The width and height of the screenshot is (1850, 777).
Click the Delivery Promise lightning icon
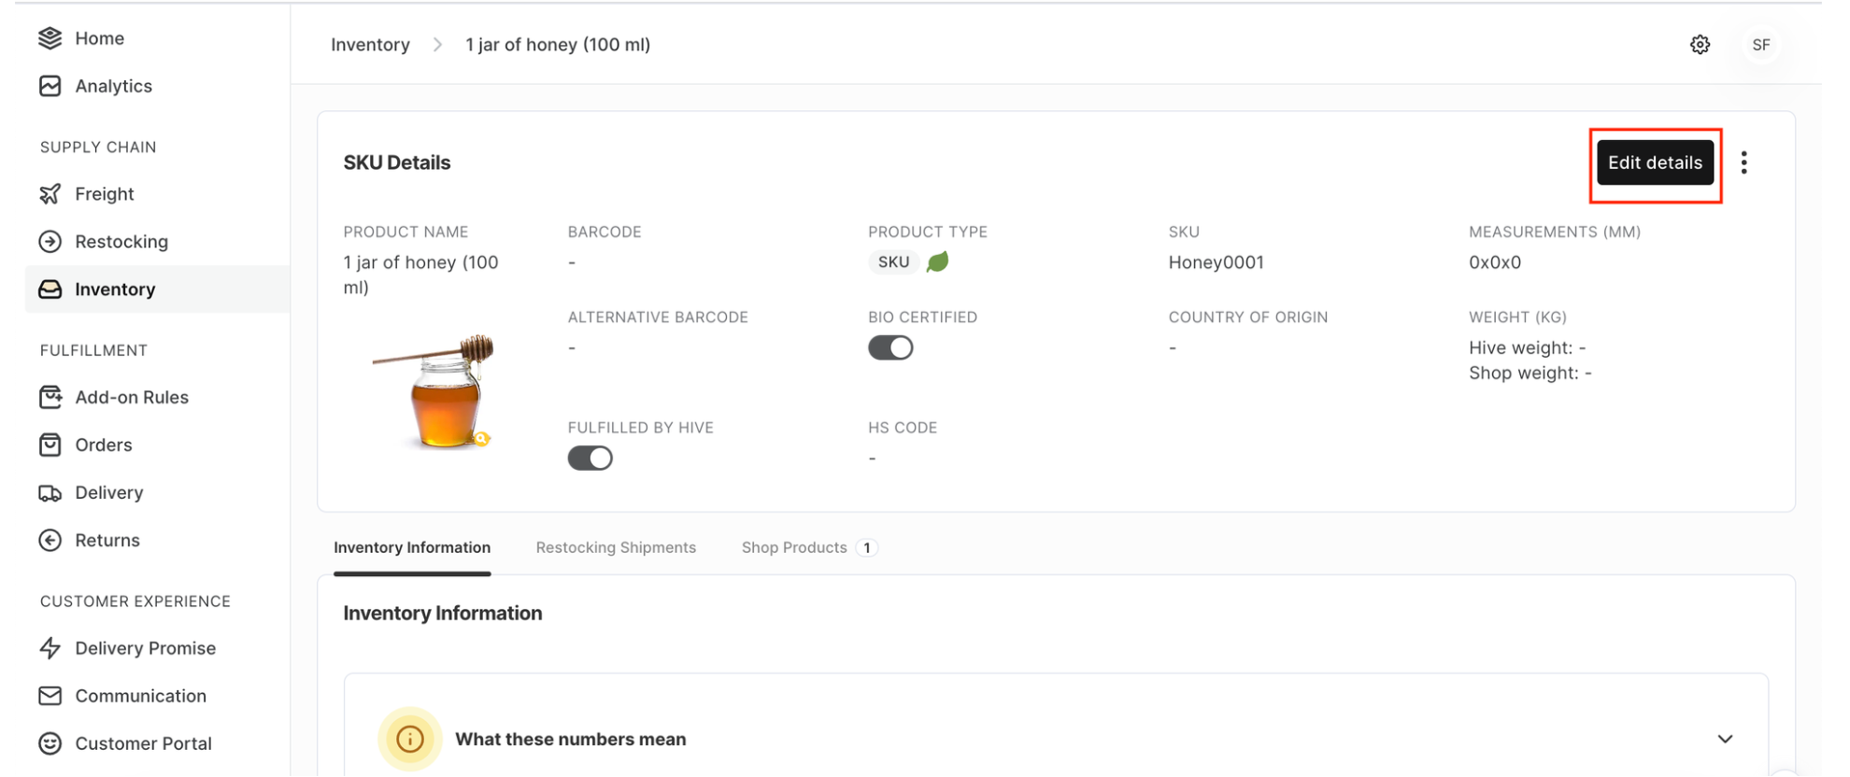click(50, 647)
